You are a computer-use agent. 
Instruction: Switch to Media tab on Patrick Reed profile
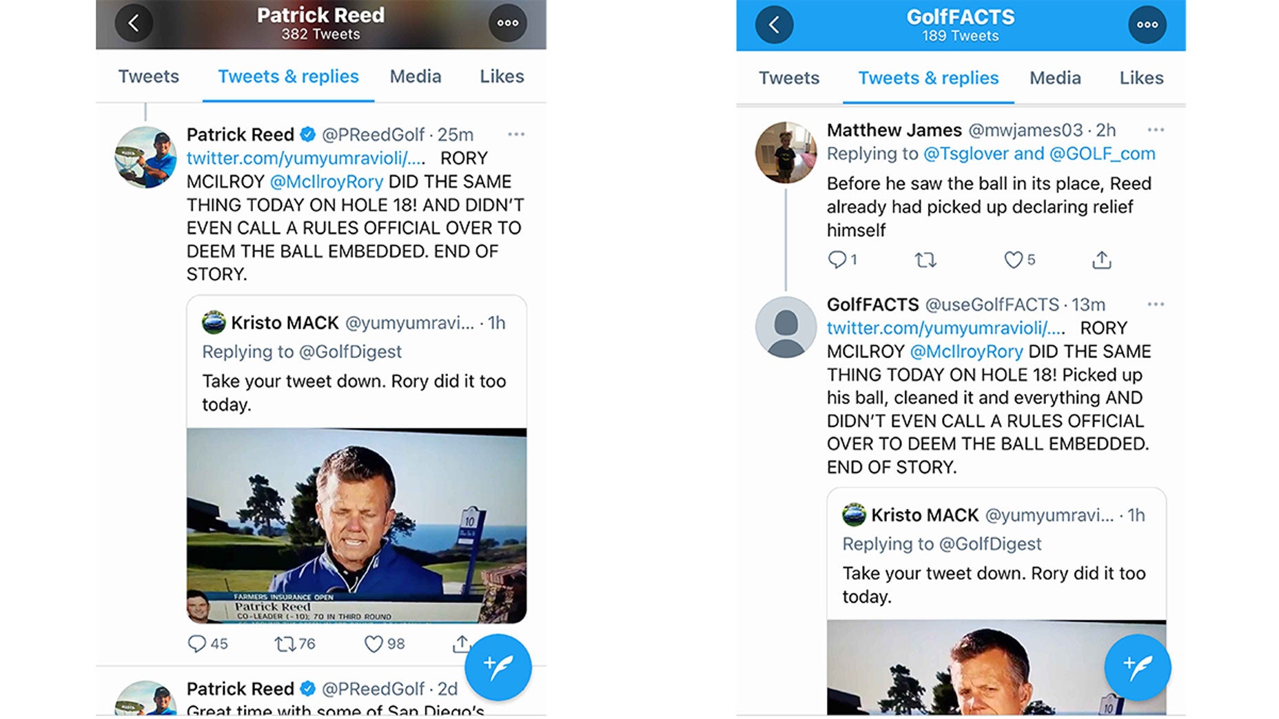(415, 76)
